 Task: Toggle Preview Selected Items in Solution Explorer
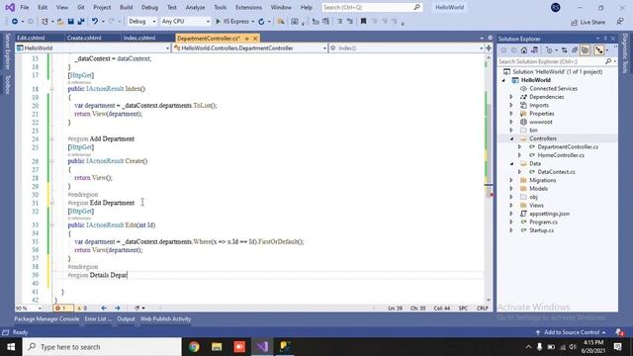pyautogui.click(x=599, y=50)
